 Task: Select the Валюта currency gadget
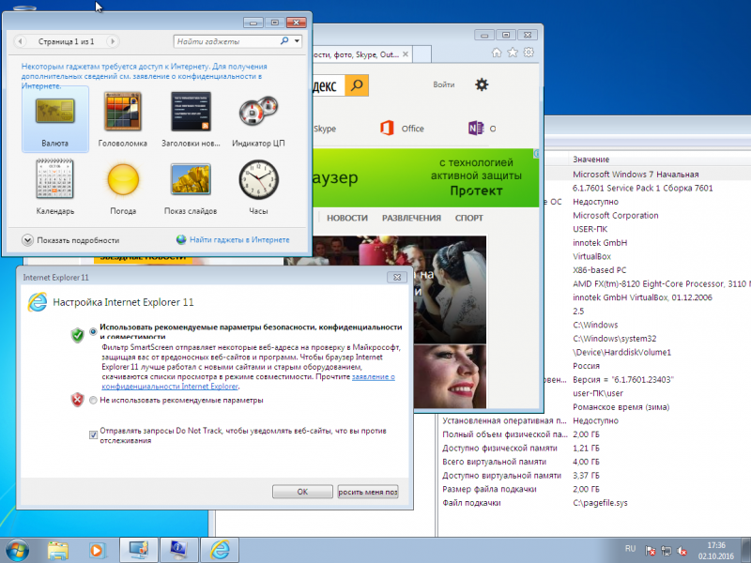pos(55,119)
